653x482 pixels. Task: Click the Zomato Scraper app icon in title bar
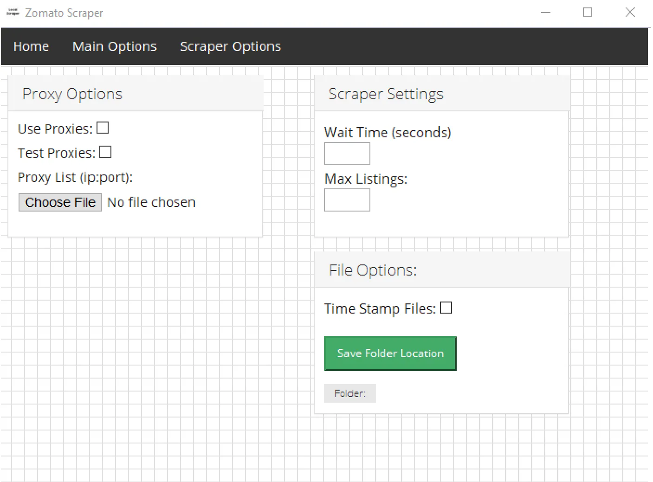13,13
